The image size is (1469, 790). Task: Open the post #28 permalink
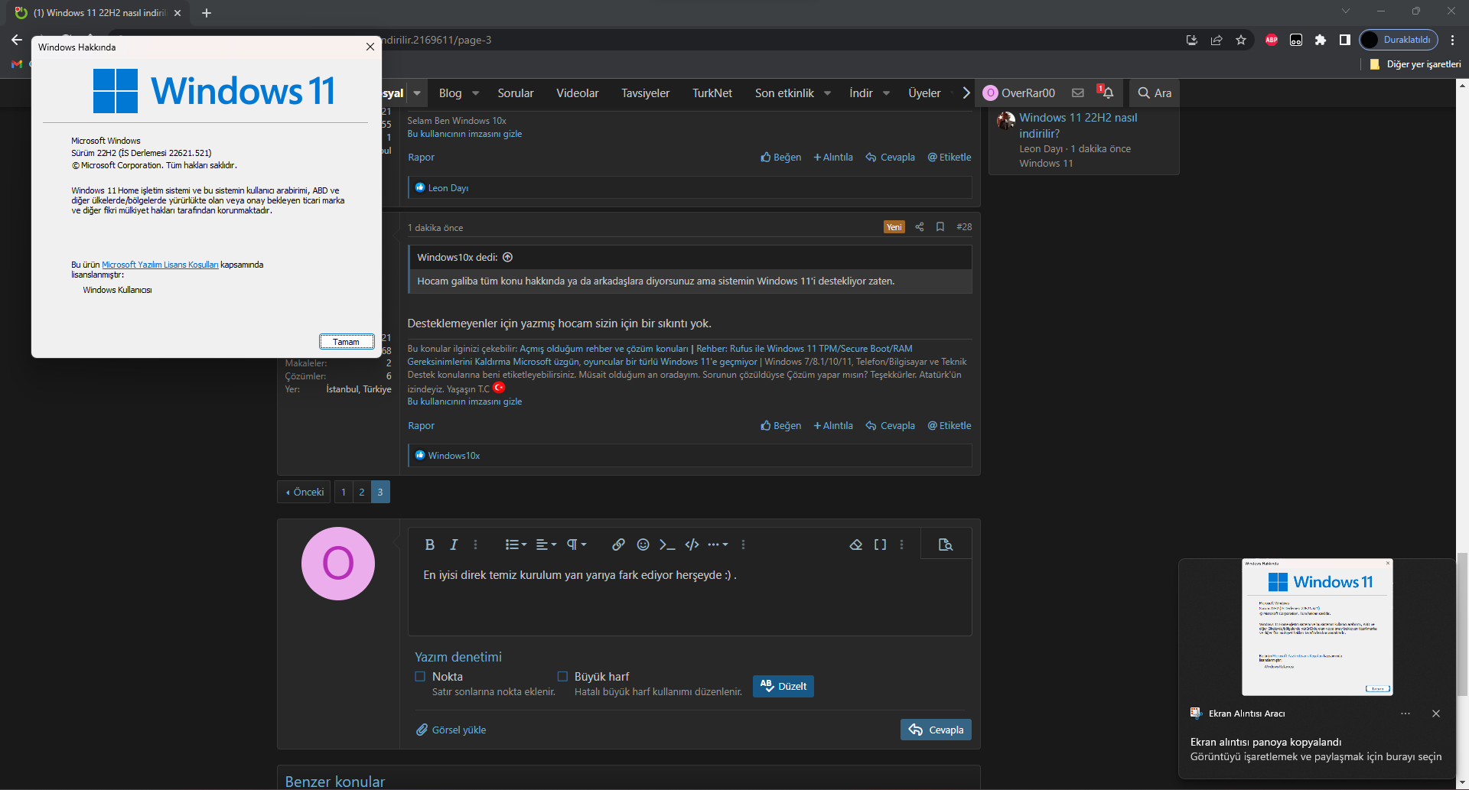(964, 227)
